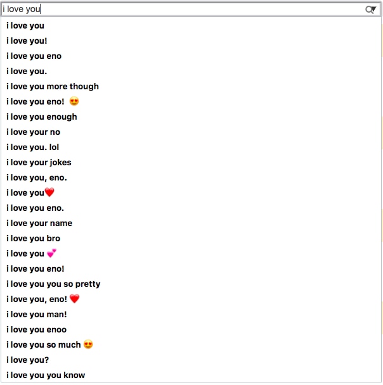
Task: Click inside the 'i love you' search field
Action: coord(182,9)
